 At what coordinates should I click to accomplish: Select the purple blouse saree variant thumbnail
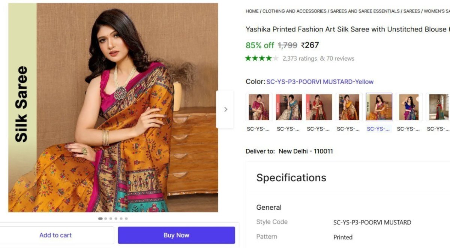(x=409, y=106)
